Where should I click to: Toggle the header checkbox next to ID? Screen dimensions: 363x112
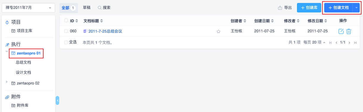click(x=66, y=21)
